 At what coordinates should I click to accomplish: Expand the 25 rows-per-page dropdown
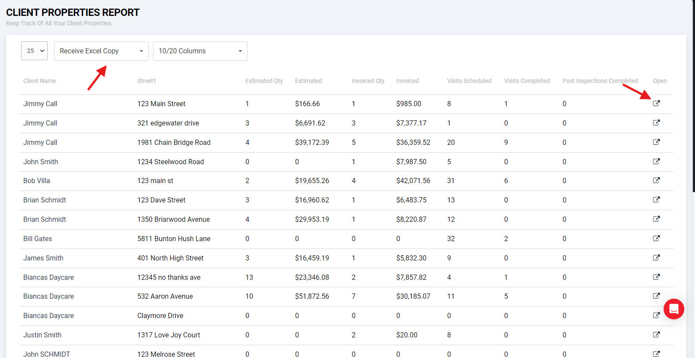pos(34,51)
